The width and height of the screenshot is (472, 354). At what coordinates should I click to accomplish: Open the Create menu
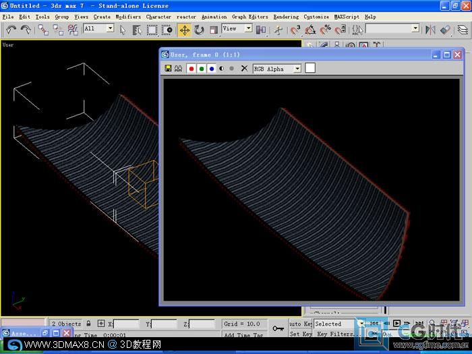pyautogui.click(x=102, y=17)
